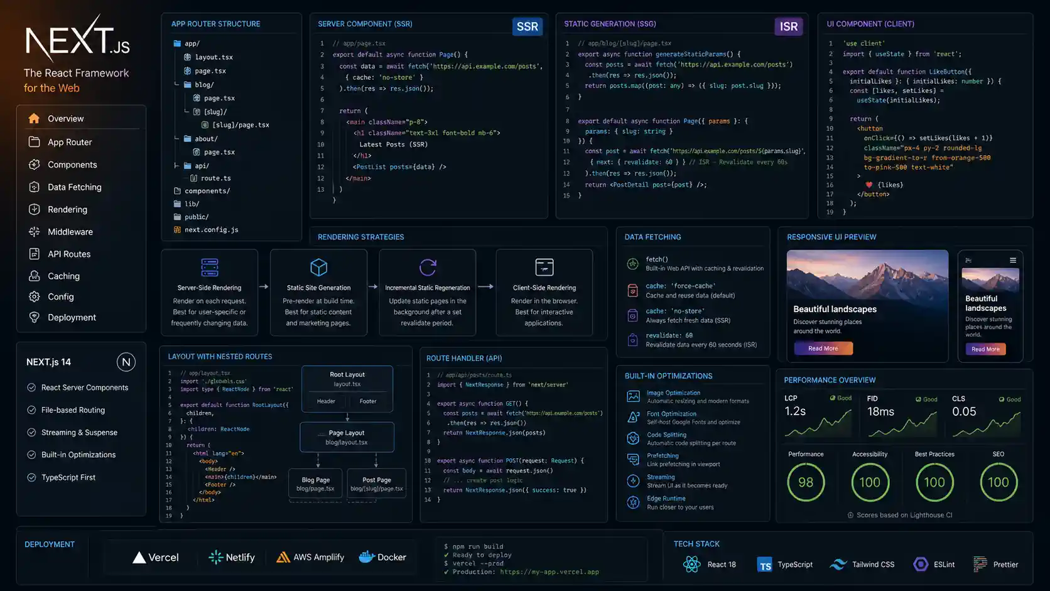Click Read More in desktop preview card
1050x591 pixels.
point(823,349)
